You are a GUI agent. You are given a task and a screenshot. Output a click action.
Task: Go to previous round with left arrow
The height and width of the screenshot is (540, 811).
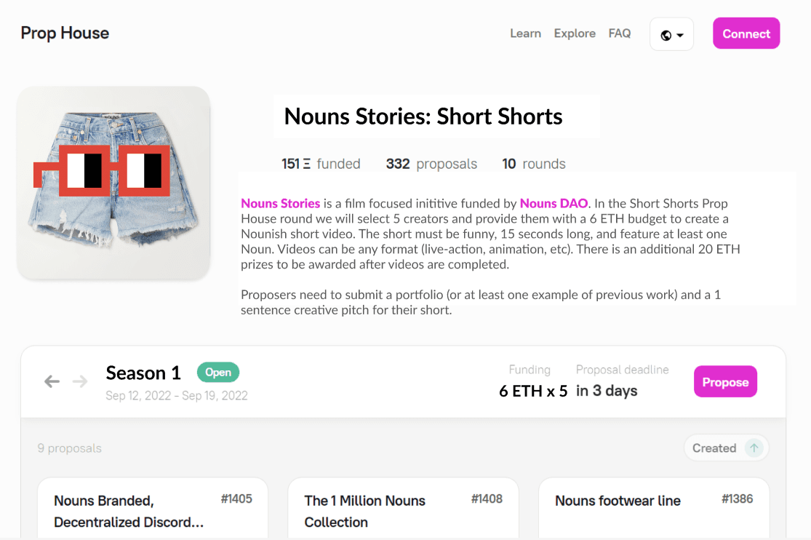pyautogui.click(x=52, y=381)
